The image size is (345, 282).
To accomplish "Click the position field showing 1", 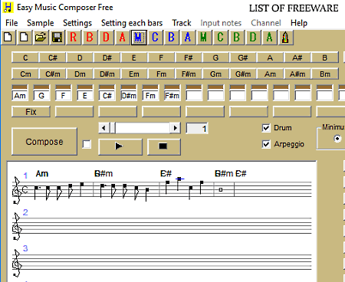I will tap(197, 128).
